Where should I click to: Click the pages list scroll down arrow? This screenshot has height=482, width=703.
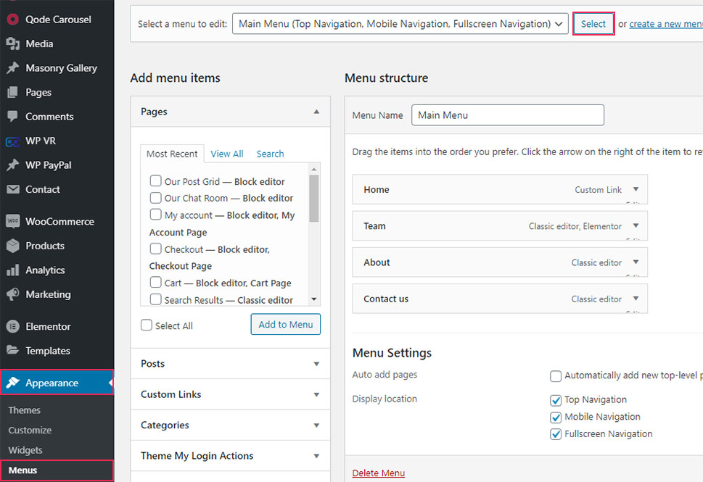[x=314, y=299]
